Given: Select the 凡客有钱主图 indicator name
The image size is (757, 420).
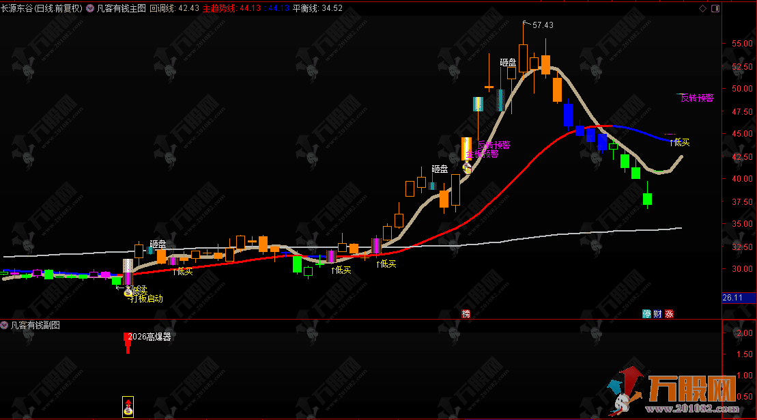Looking at the screenshot, I should (x=122, y=8).
